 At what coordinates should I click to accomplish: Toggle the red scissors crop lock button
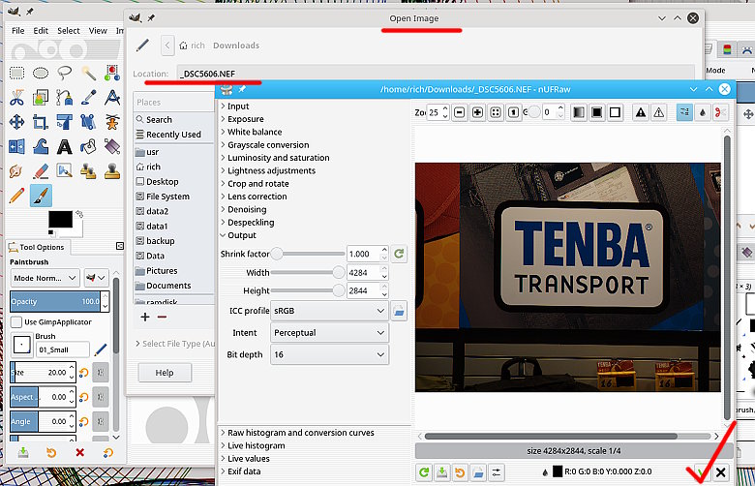(x=720, y=112)
